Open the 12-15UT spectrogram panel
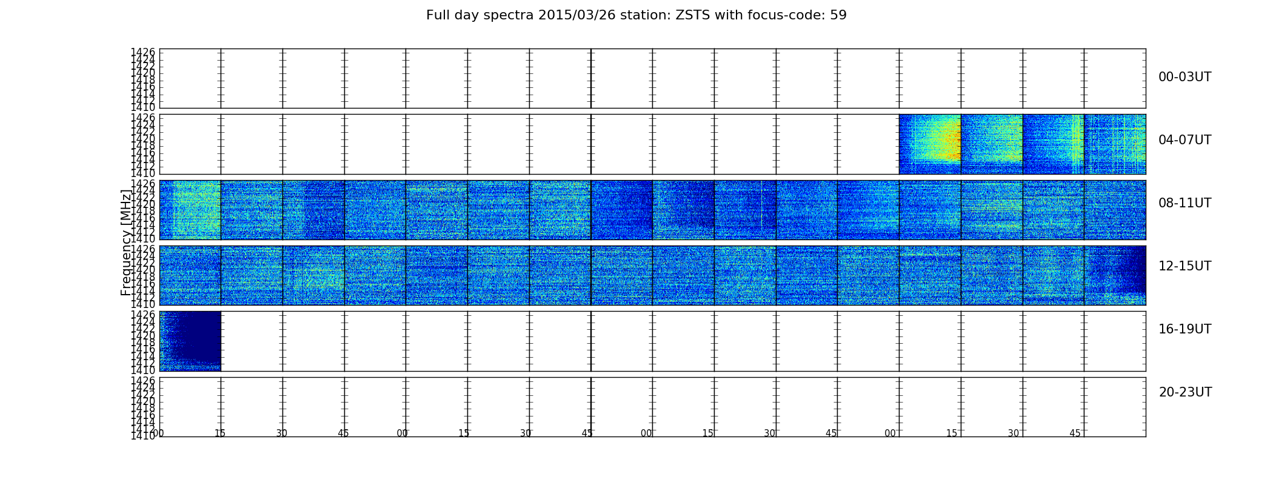This screenshot has width=1273, height=485. (652, 275)
